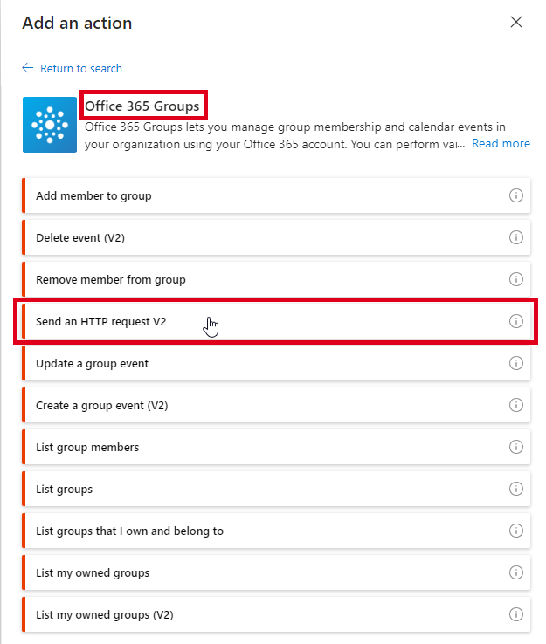Show info for Create a group event (V2)
The width and height of the screenshot is (546, 644).
(515, 405)
